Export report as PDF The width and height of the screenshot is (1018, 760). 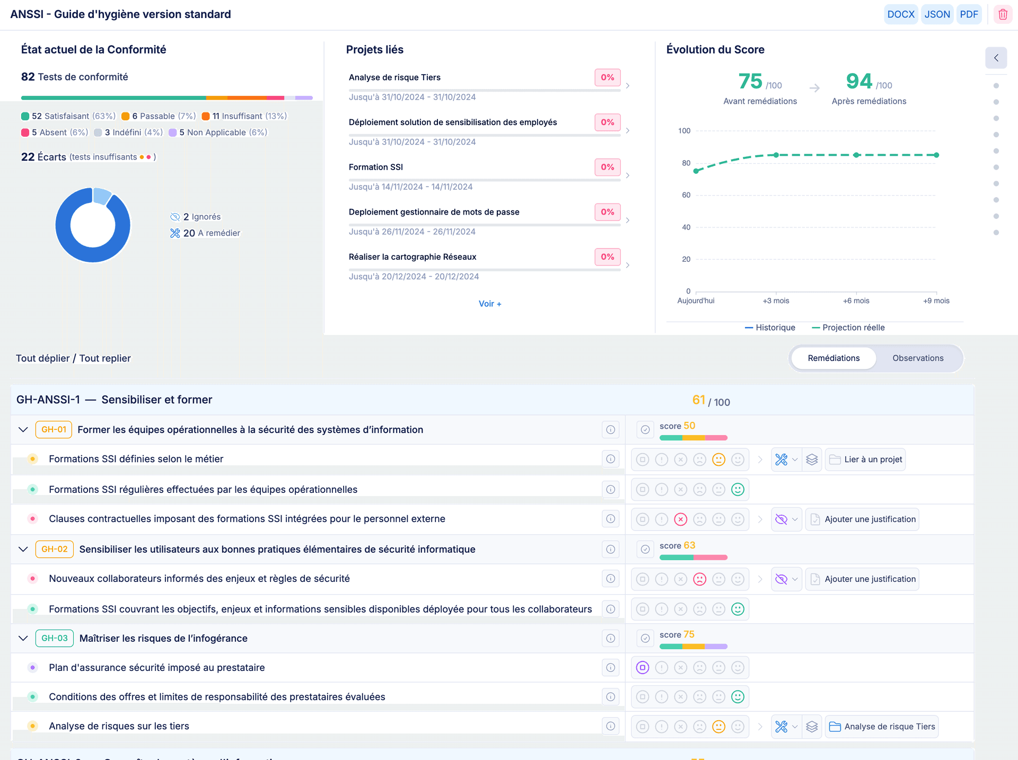[x=969, y=14]
